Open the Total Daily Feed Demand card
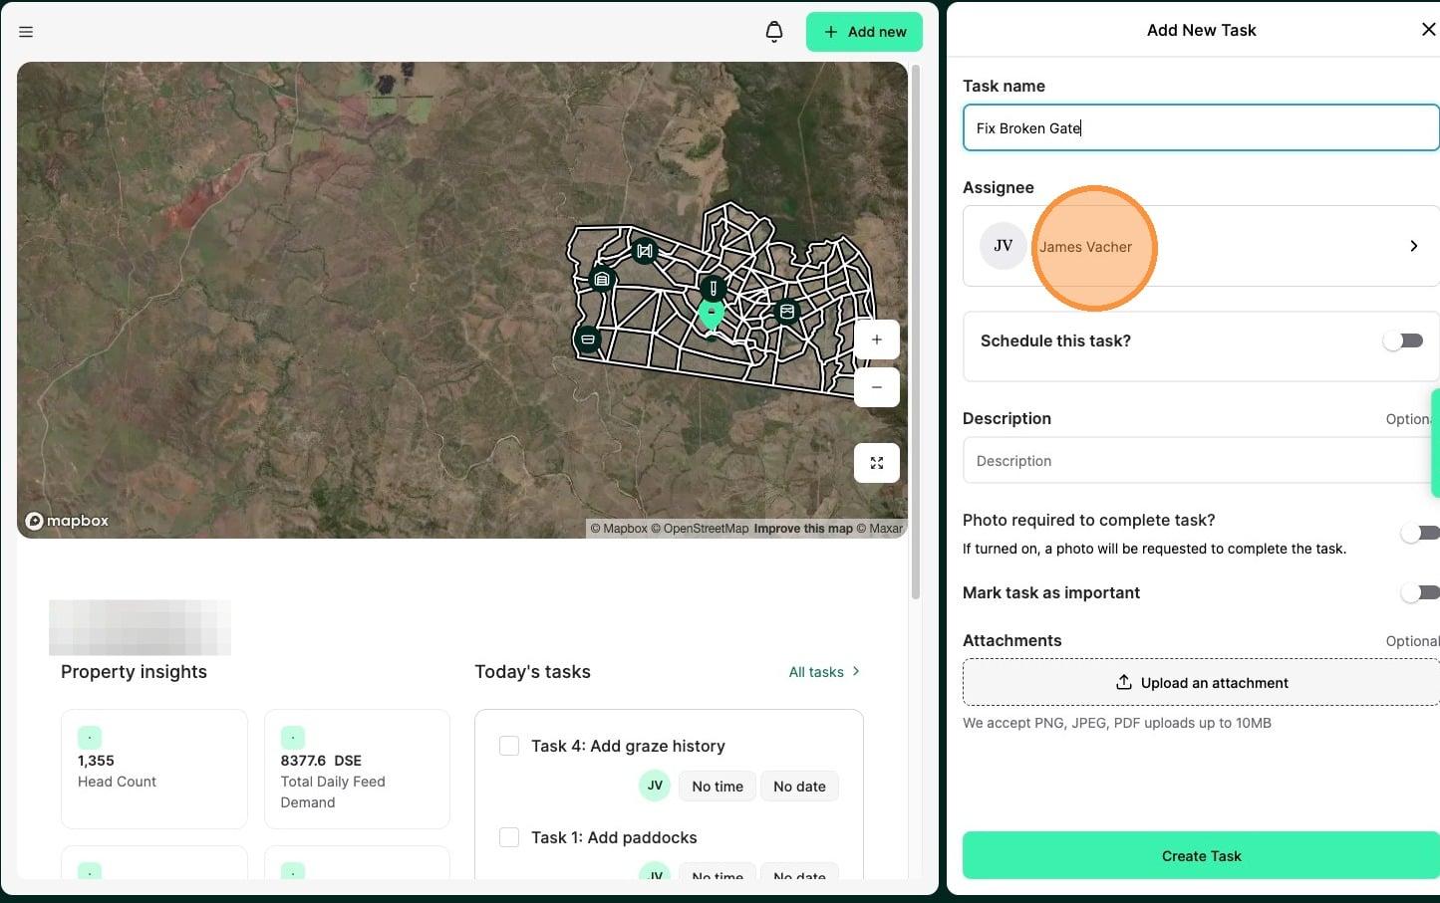1440x903 pixels. point(357,769)
